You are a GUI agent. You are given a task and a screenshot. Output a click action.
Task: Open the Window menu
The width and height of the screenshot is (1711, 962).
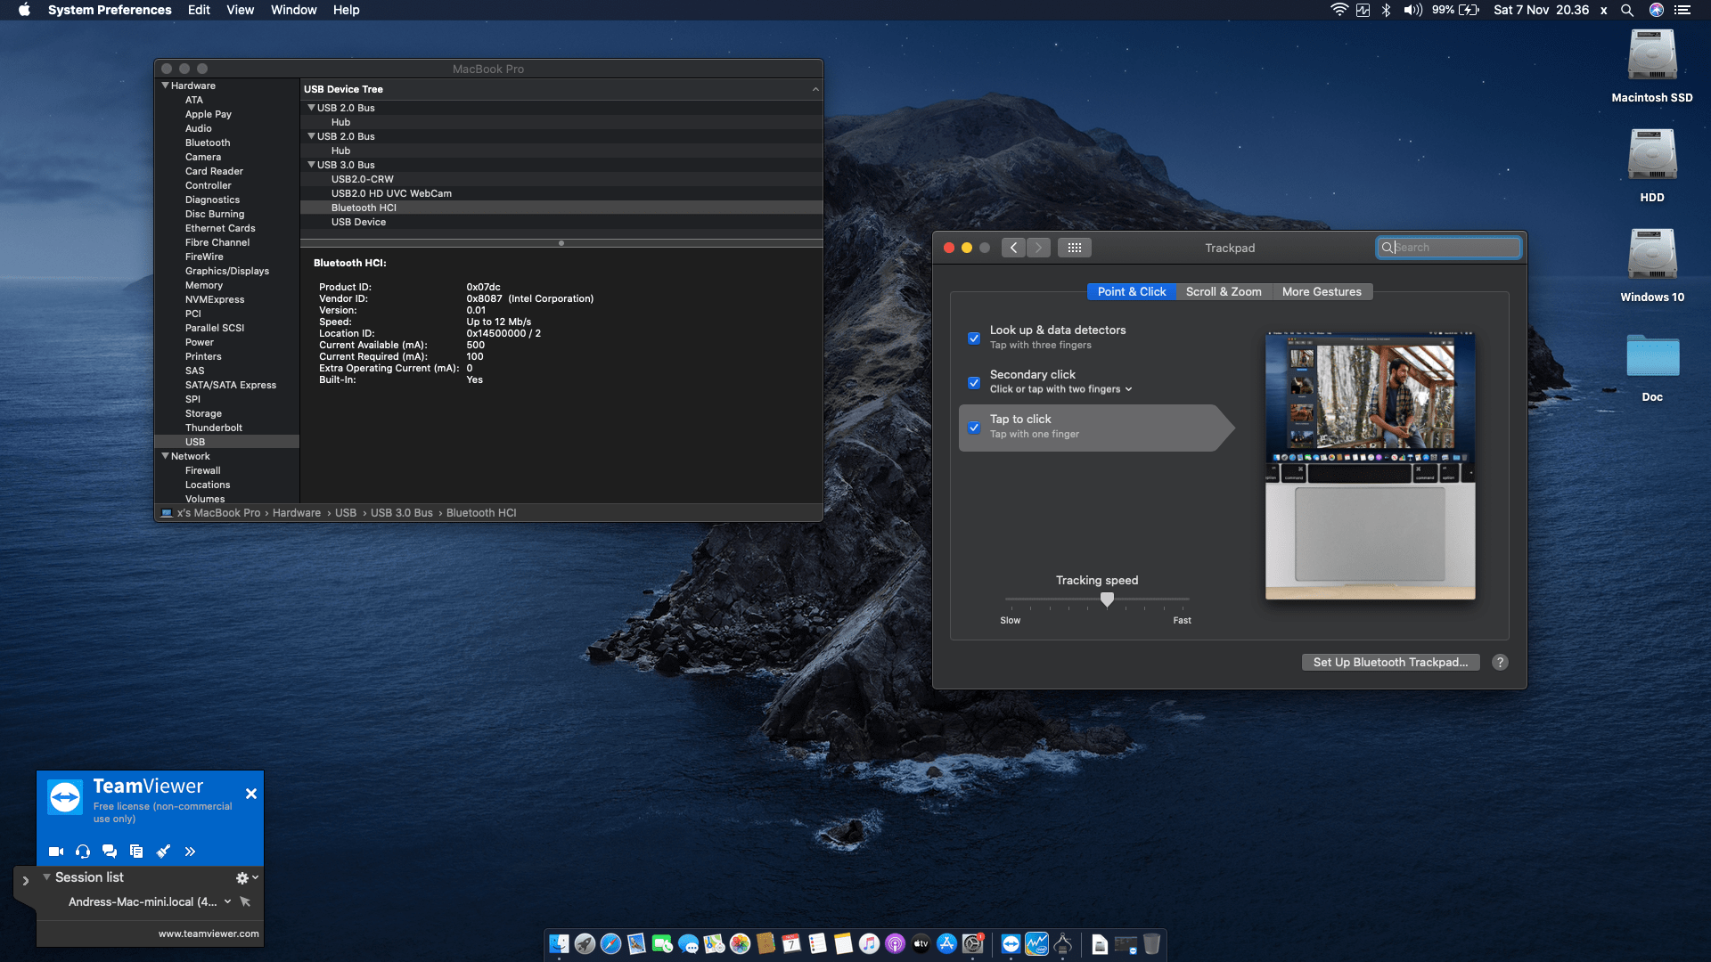(x=293, y=10)
